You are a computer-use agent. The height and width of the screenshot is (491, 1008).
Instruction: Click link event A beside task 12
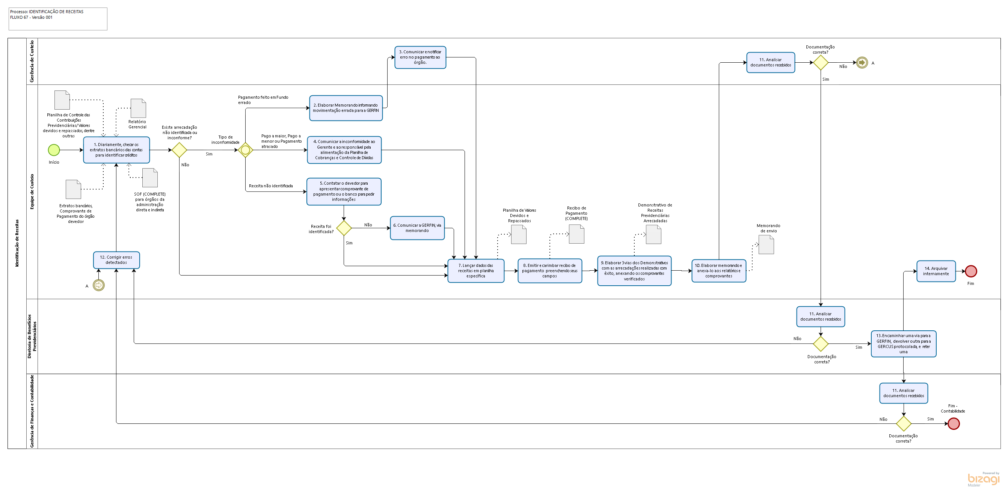click(99, 285)
